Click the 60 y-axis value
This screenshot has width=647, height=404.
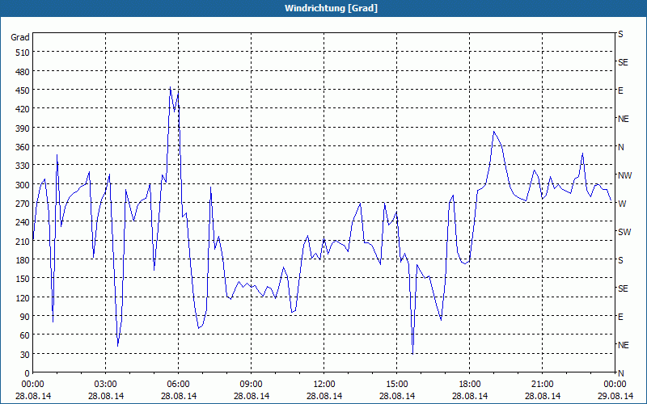[25, 335]
